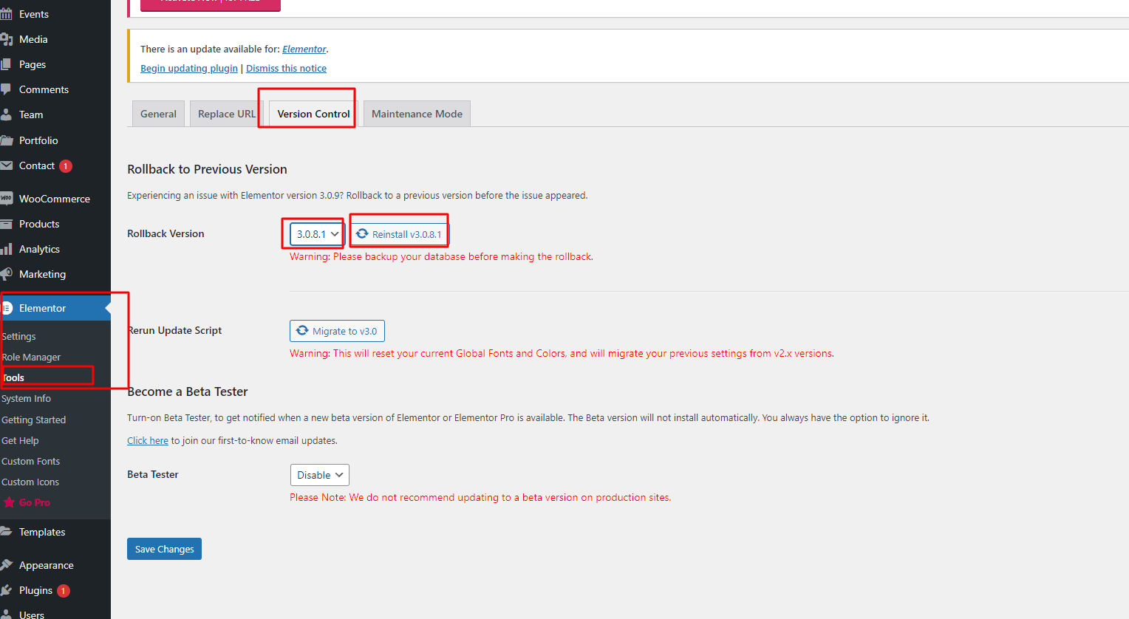Open Getting Started submenu item
Image resolution: width=1129 pixels, height=619 pixels.
coord(33,420)
